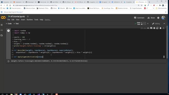Image resolution: width=169 pixels, height=95 pixels.
Task: Open the Github bookmark
Action: 54,8
